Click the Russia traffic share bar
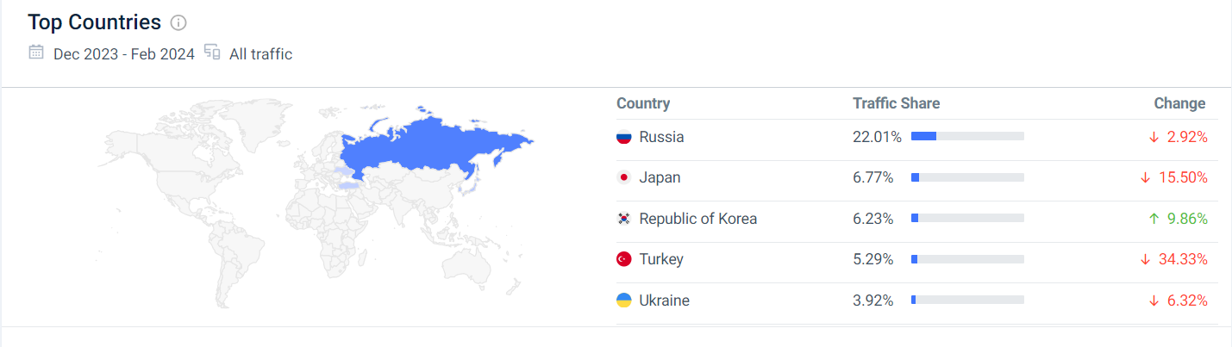 [967, 136]
